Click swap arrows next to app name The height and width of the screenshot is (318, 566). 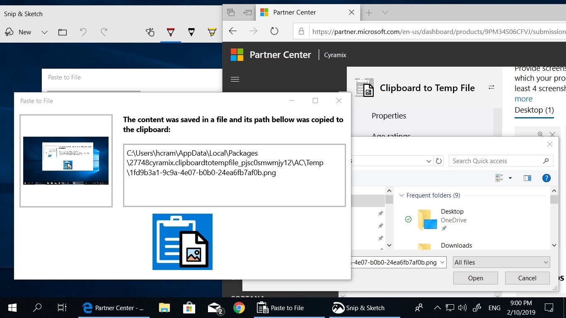491,87
